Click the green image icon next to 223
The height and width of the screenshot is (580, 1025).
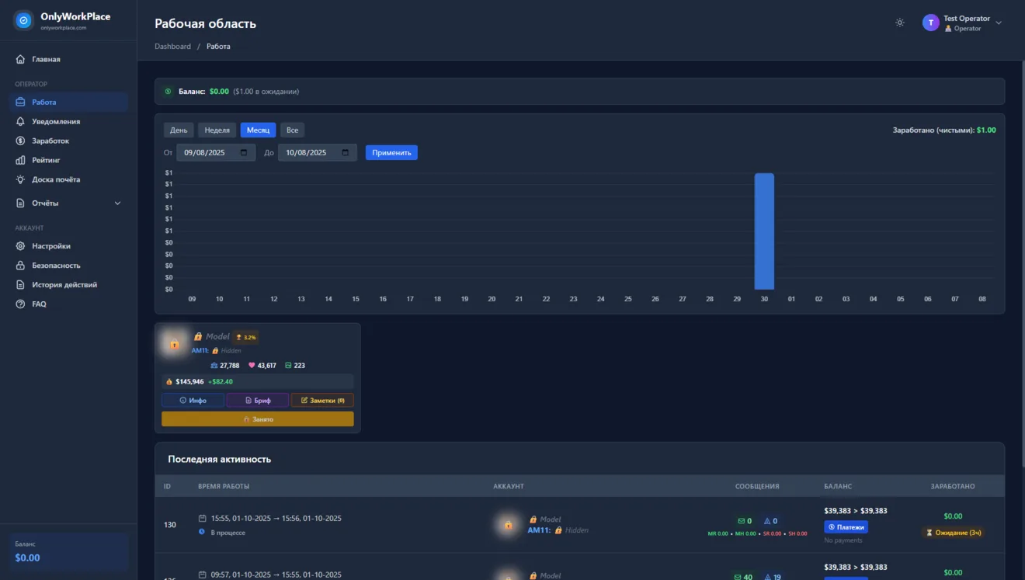coord(288,366)
